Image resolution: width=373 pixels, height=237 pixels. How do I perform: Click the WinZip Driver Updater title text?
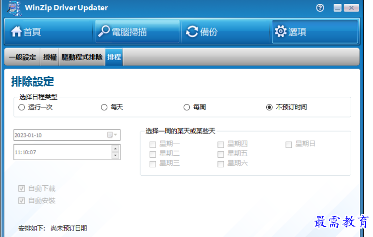(x=66, y=8)
